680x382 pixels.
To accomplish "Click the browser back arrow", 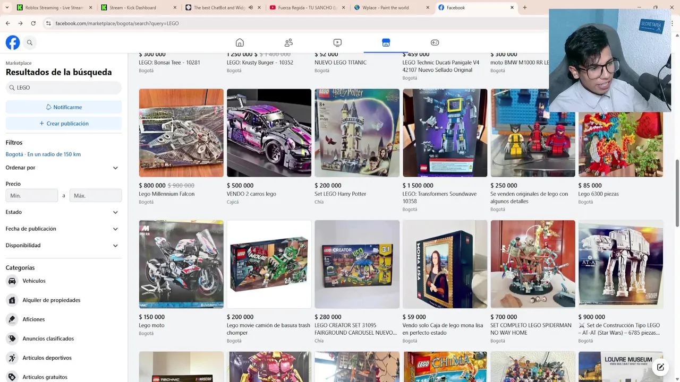I will tap(7, 23).
